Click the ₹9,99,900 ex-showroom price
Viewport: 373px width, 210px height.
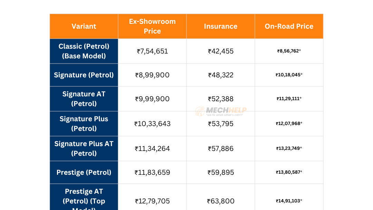point(152,99)
